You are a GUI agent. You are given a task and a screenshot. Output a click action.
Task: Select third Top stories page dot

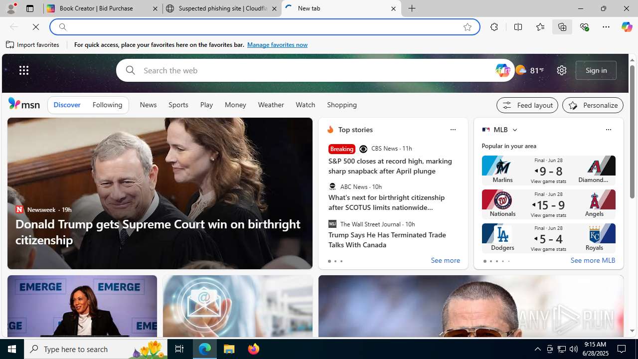(x=341, y=261)
